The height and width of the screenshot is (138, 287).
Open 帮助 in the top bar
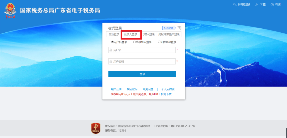click(x=278, y=5)
